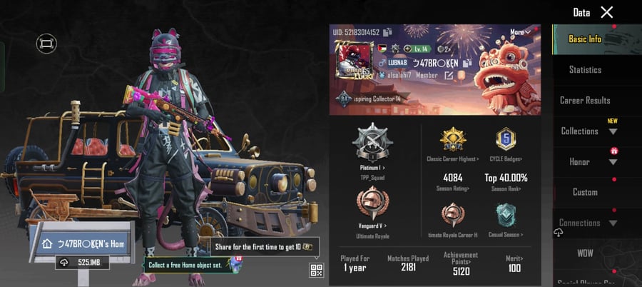The height and width of the screenshot is (287, 642).
Task: Switch to the Statistics tab
Action: (x=585, y=70)
